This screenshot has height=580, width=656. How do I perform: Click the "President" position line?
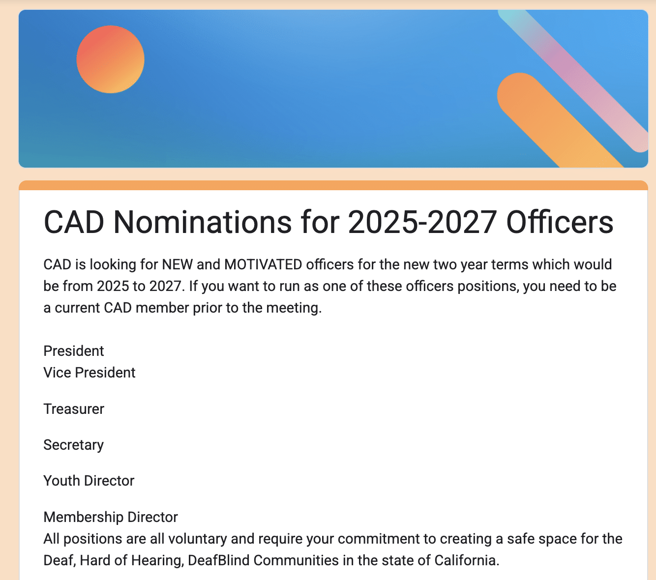click(x=74, y=351)
